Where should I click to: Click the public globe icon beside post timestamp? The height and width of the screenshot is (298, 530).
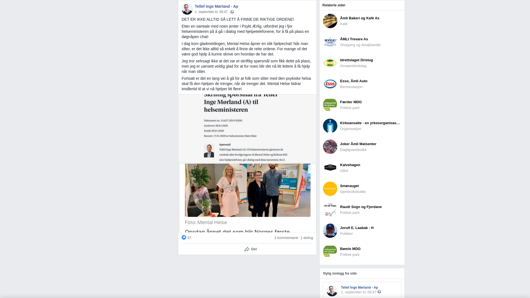click(232, 12)
